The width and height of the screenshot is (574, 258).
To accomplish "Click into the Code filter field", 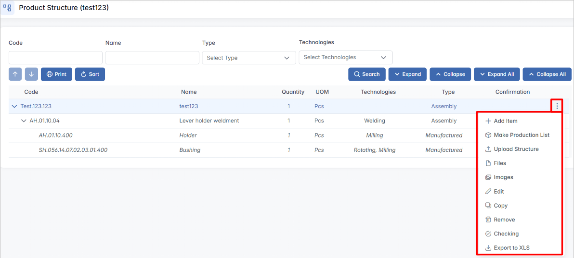I will point(55,58).
